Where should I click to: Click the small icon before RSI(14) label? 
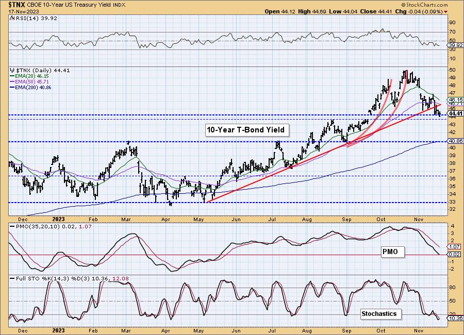pos(12,18)
